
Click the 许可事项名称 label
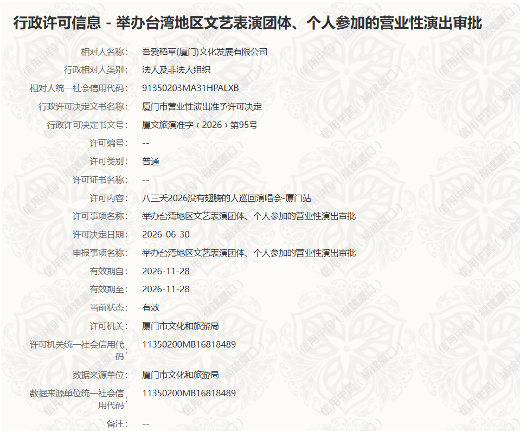coord(100,216)
